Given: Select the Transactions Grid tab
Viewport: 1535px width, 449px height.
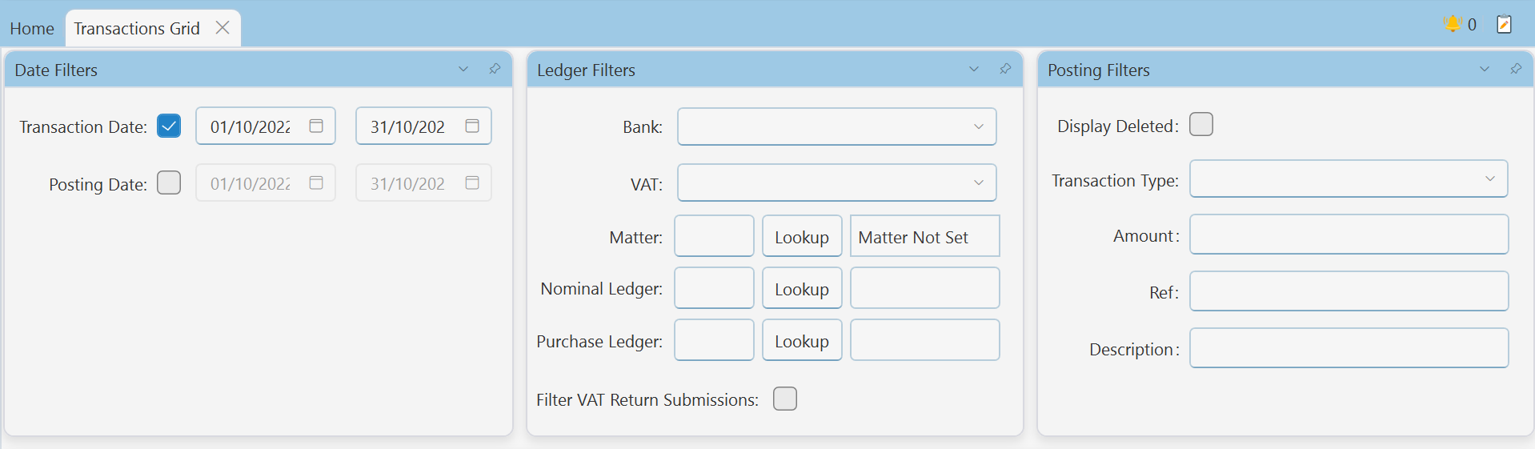Looking at the screenshot, I should 137,29.
